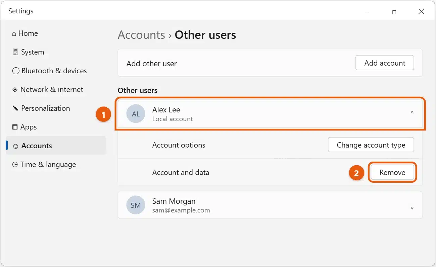Go back via Accounts breadcrumb link
This screenshot has height=267, width=436.
tap(141, 35)
